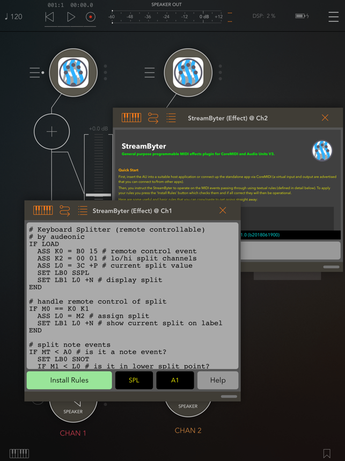
Task: Add a new effect with the plus circle
Action: point(52,131)
